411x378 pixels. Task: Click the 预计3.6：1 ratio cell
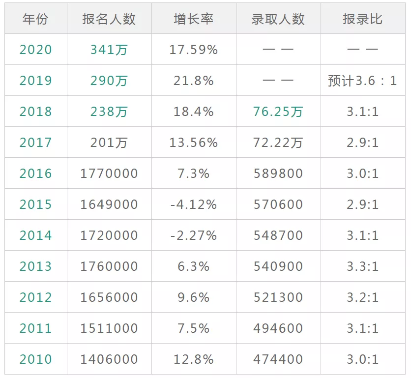click(x=364, y=80)
